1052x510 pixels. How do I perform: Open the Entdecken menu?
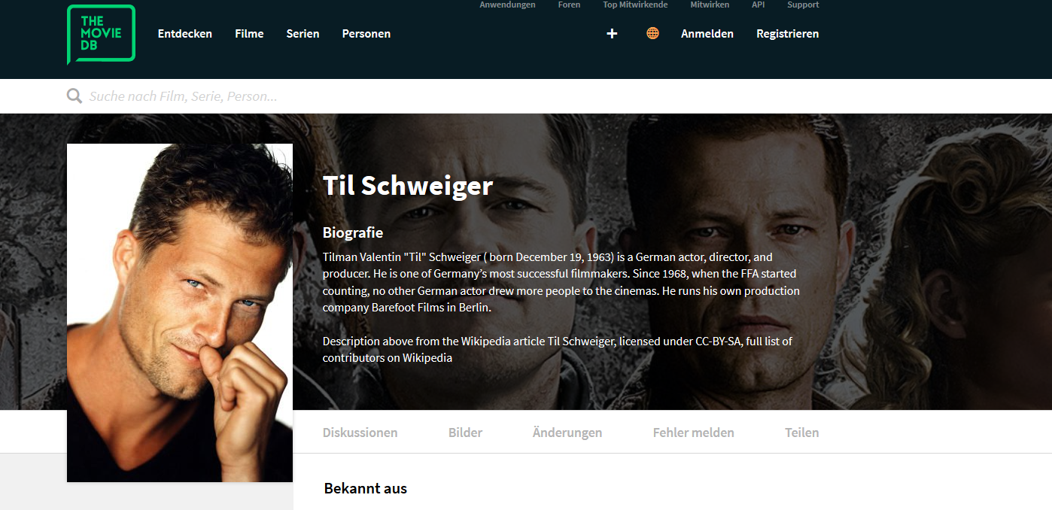tap(185, 34)
